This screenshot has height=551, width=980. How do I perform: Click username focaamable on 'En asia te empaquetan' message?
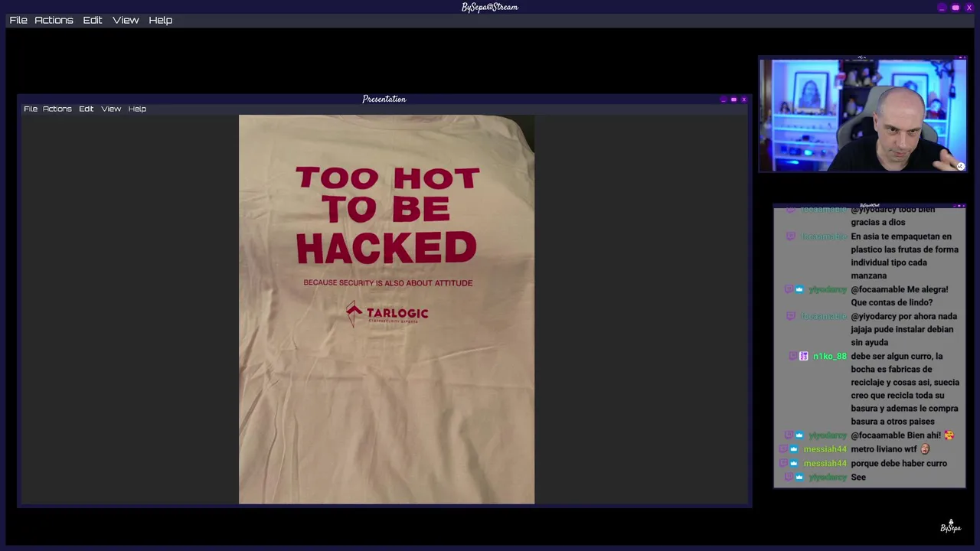coord(824,236)
